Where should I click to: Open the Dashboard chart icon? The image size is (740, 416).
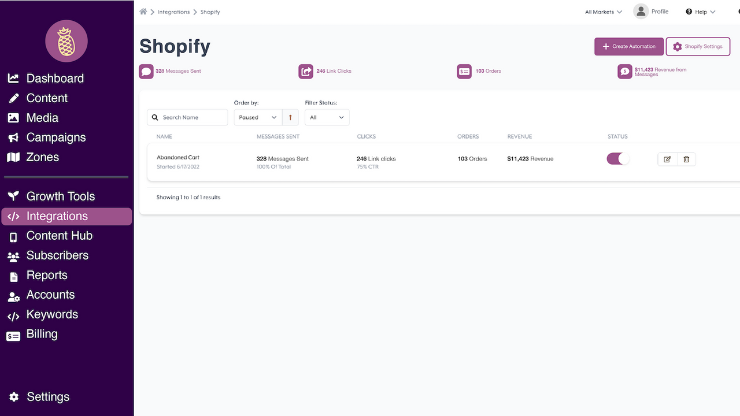tap(13, 78)
